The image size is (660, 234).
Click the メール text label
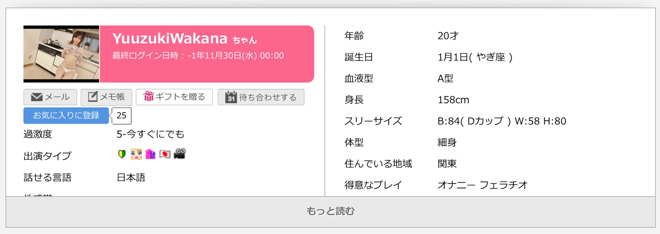57,97
